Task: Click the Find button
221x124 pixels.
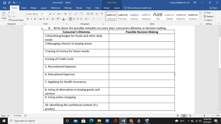Action: (x=207, y=13)
